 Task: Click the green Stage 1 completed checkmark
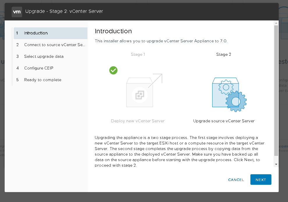(113, 70)
